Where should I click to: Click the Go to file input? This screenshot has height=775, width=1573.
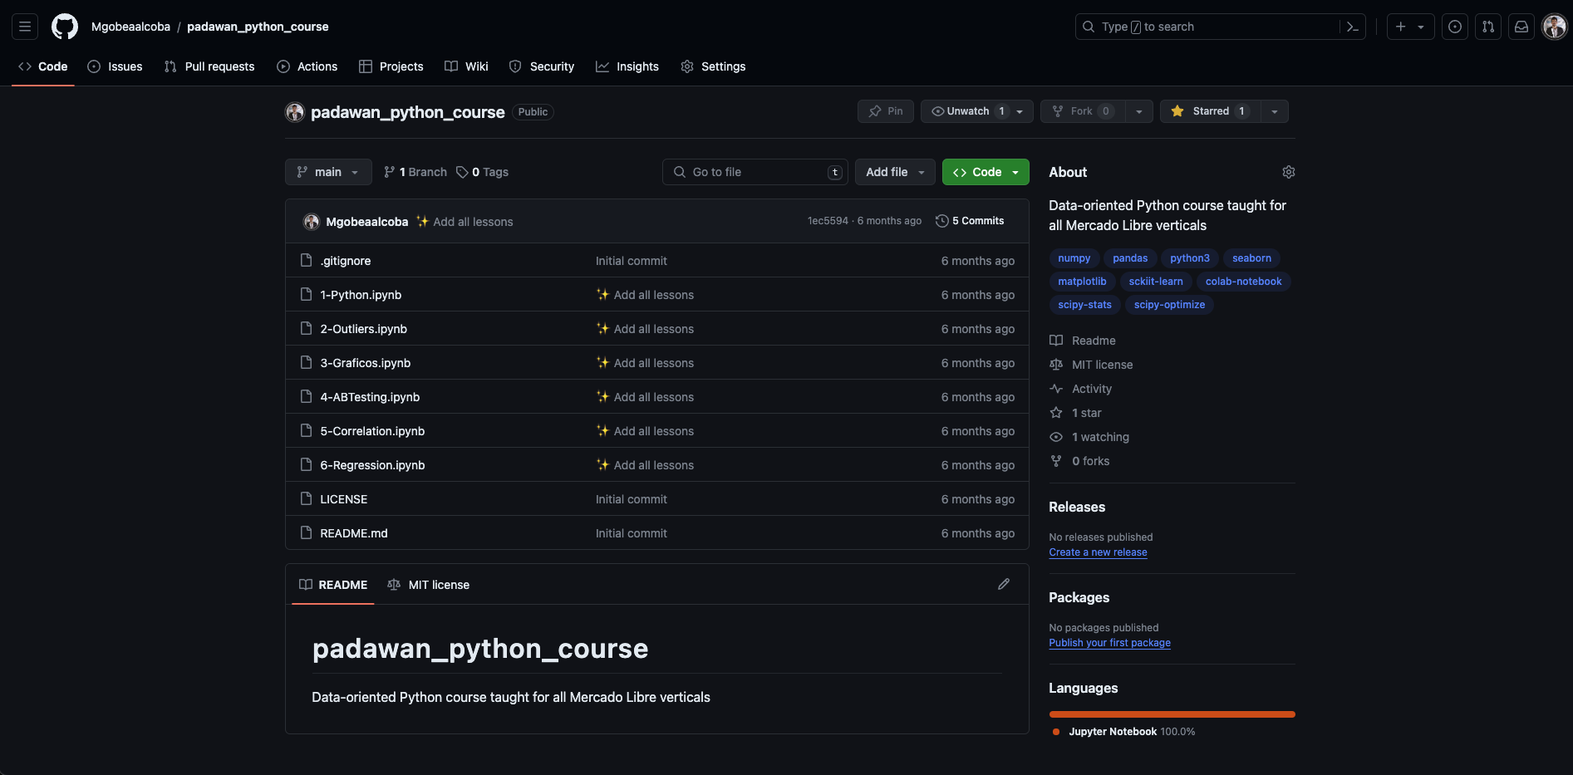click(755, 172)
